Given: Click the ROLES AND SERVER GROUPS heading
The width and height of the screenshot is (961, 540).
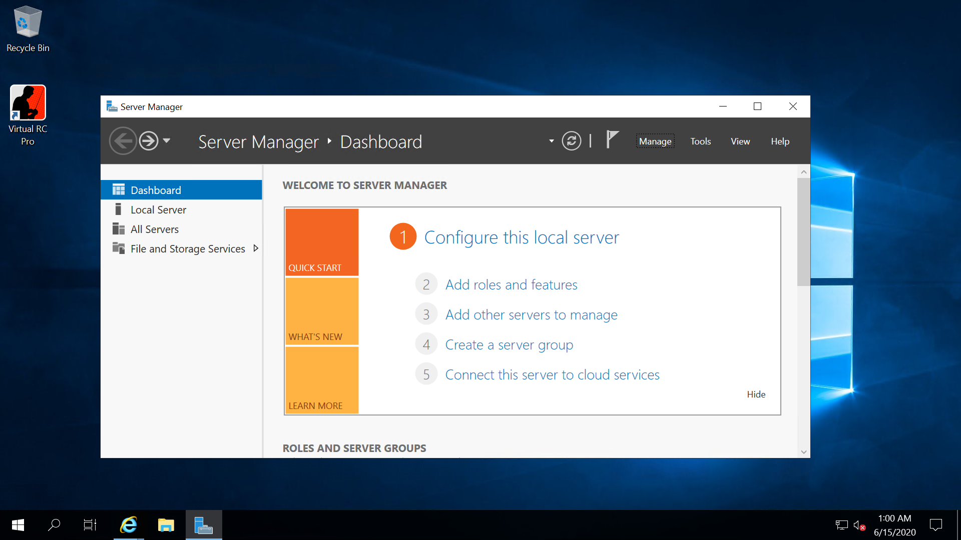Looking at the screenshot, I should point(354,448).
